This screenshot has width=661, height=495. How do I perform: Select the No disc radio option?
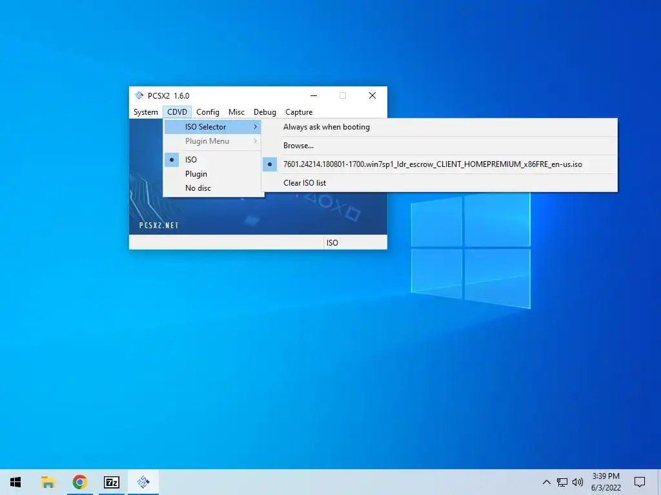[x=212, y=188]
